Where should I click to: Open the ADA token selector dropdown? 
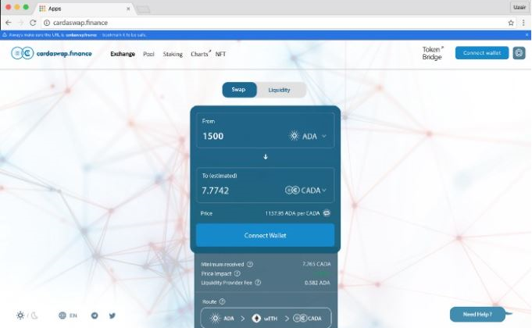[x=308, y=136]
